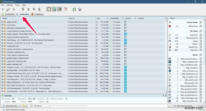Screen dimensions: 206x111
Task: Click the Start all Downloads button
Action: (183, 106)
